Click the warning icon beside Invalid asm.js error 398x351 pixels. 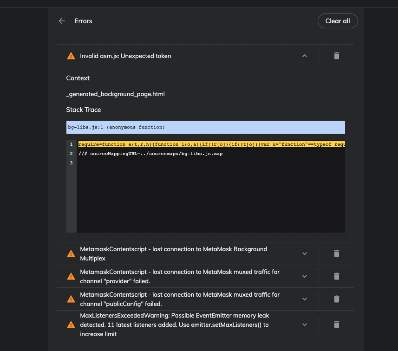(71, 56)
